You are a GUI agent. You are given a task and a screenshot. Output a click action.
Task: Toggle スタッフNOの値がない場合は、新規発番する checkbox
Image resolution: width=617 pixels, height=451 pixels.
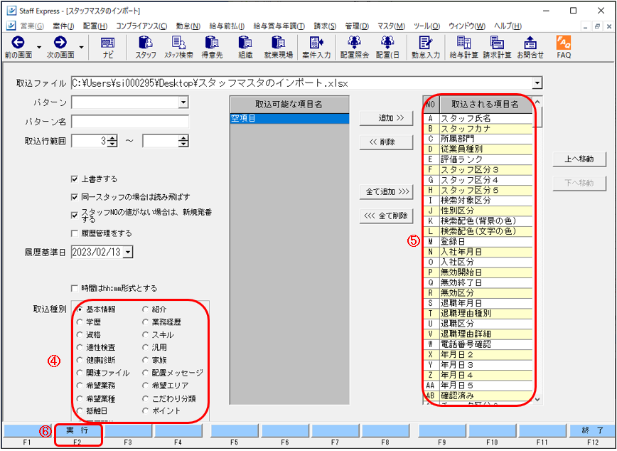point(75,216)
